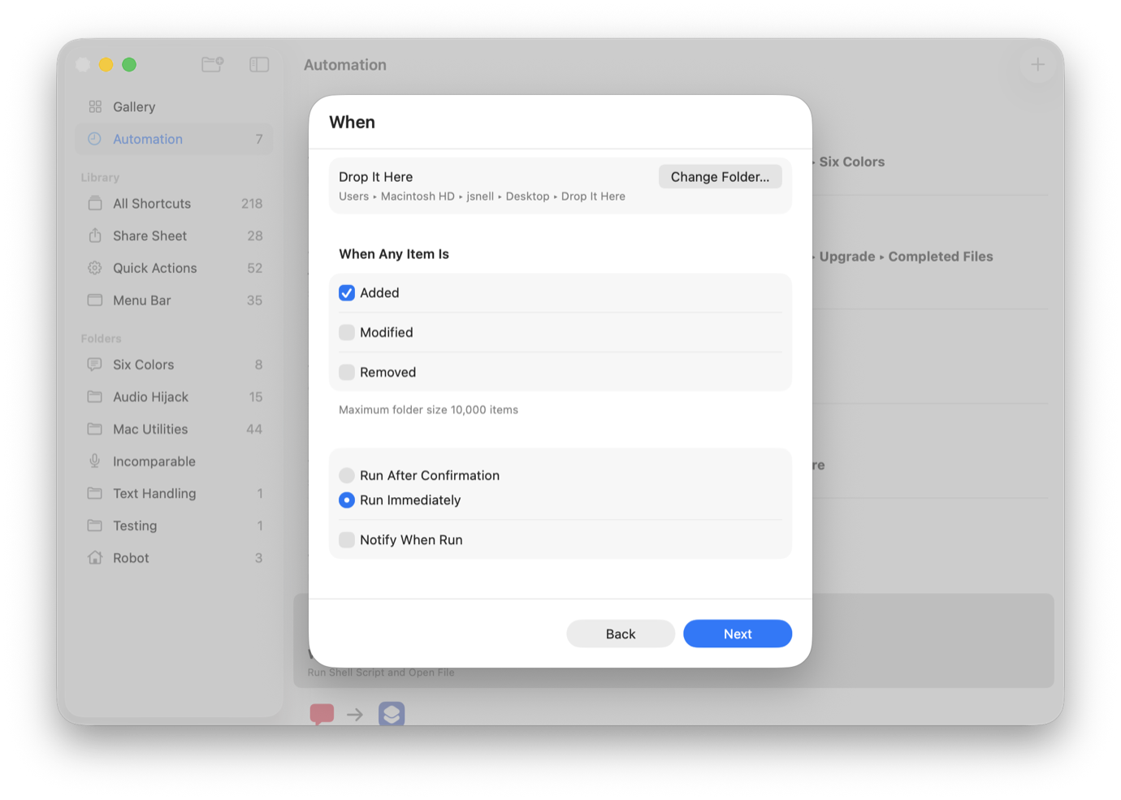Click the Quick Actions gear icon
Viewport: 1121px width, 800px height.
95,268
